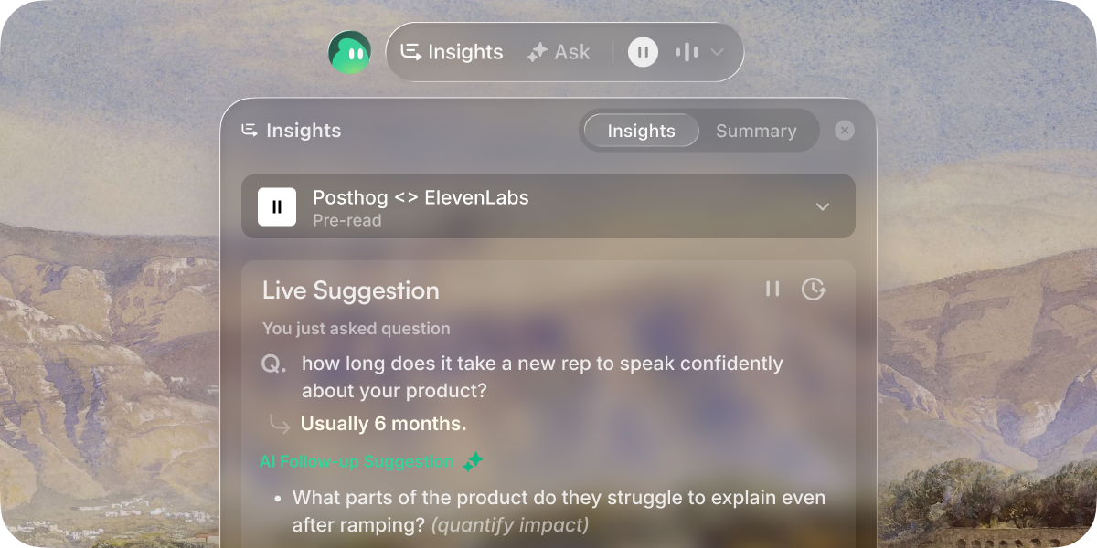Pause recording using the toolbar pause button
Image resolution: width=1097 pixels, height=548 pixels.
click(x=643, y=52)
